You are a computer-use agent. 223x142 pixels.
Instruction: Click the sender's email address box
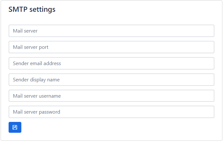[x=111, y=64]
